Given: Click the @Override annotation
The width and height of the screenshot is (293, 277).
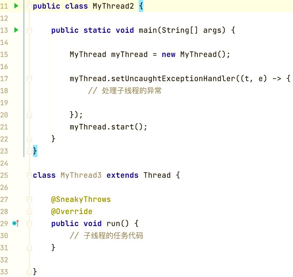Looking at the screenshot, I should pyautogui.click(x=72, y=212).
